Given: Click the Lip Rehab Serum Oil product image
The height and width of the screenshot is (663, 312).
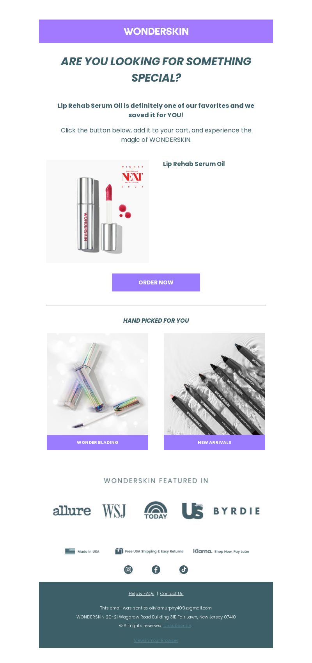Looking at the screenshot, I should 97,211.
